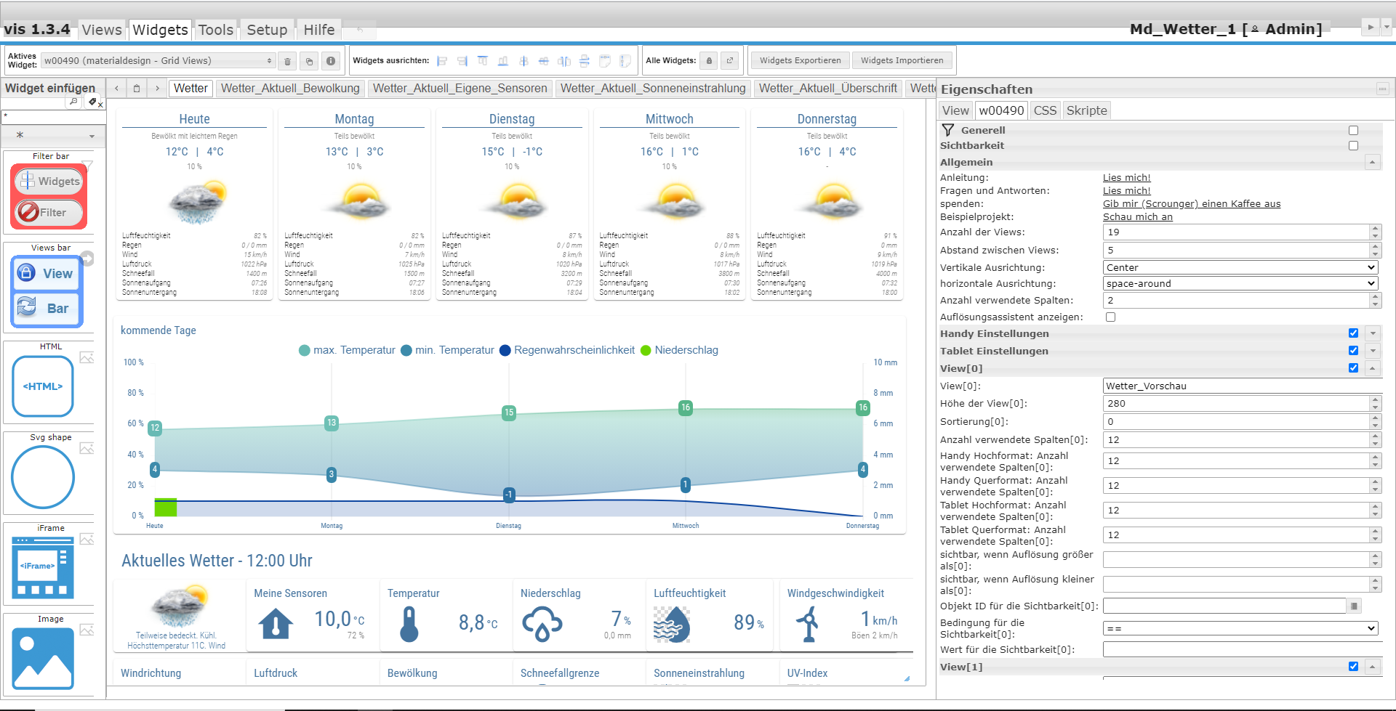This screenshot has height=711, width=1396.
Task: Align widgets to the top
Action: [483, 61]
